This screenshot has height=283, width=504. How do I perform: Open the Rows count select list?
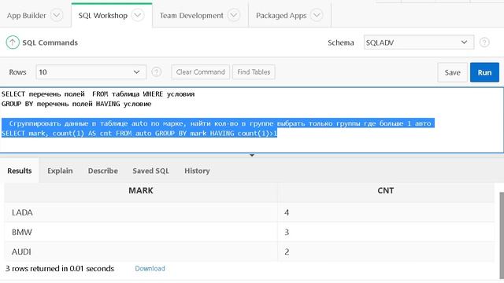point(91,72)
